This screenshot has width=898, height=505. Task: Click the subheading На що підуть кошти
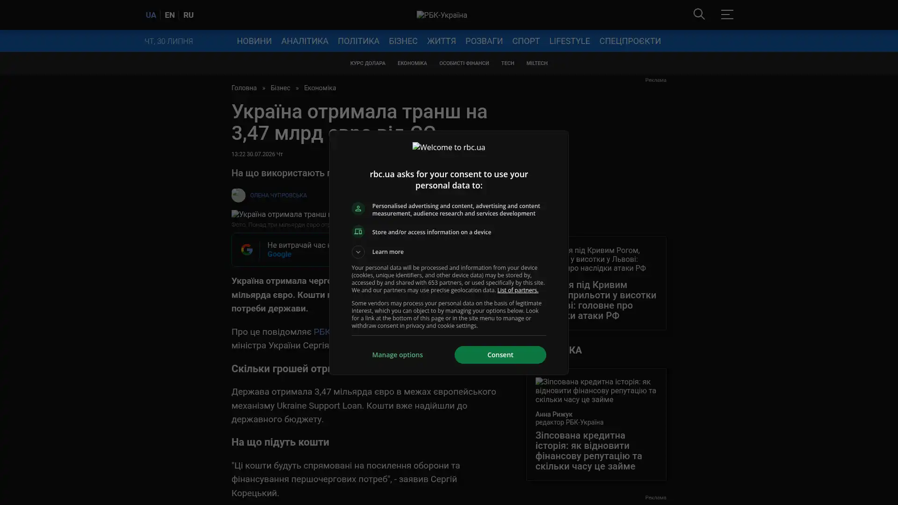click(280, 442)
